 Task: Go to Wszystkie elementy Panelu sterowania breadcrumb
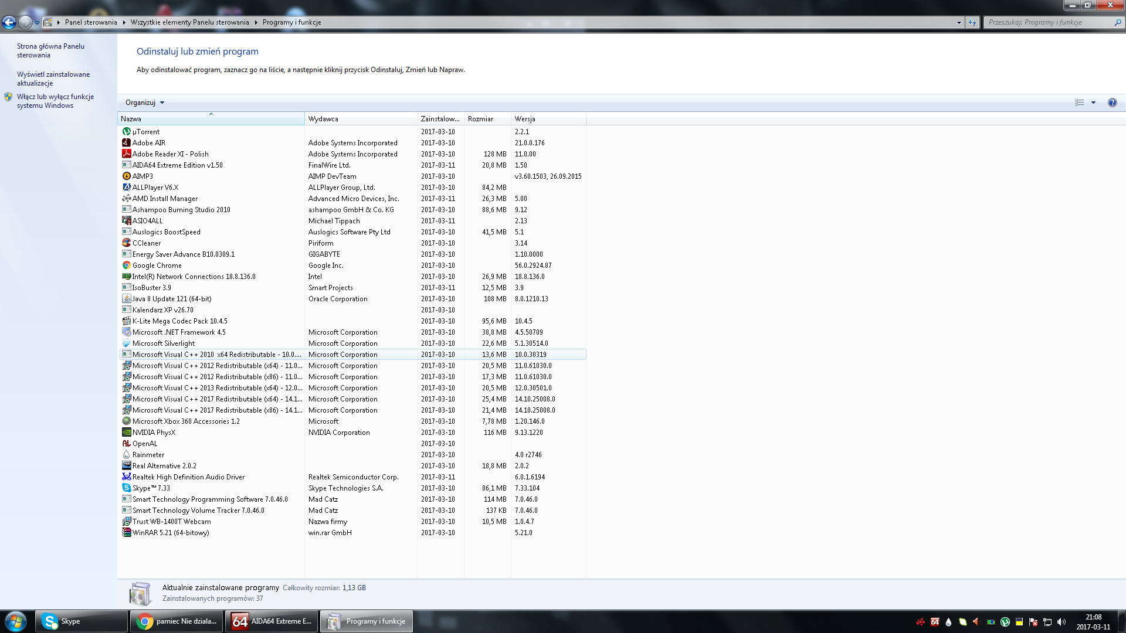pos(190,22)
